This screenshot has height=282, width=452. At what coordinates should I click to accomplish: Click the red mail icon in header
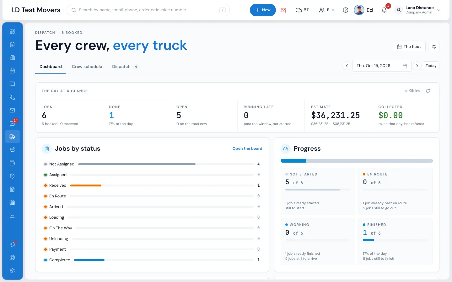(283, 10)
